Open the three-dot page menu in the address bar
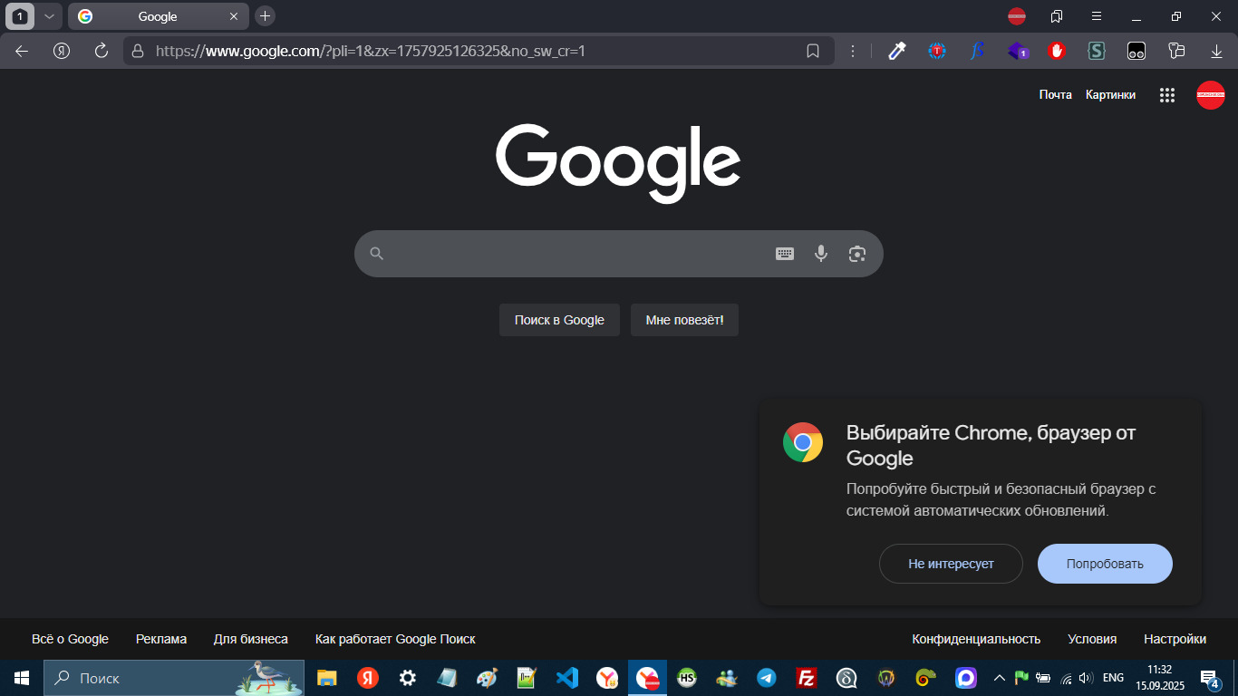The width and height of the screenshot is (1238, 696). (x=853, y=51)
